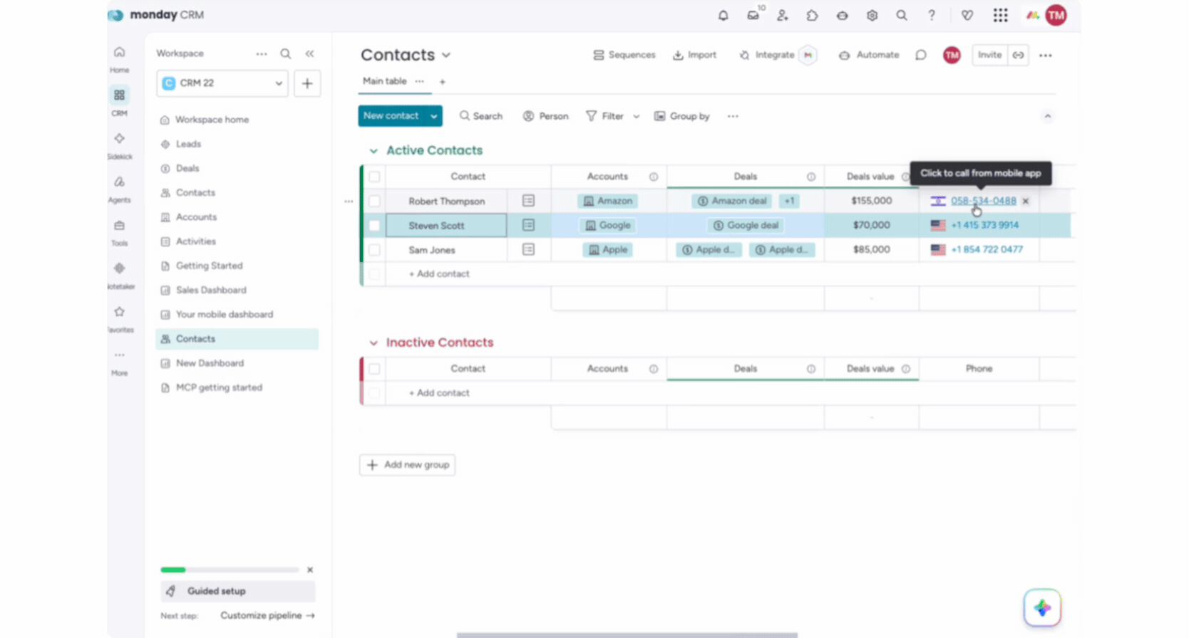Screen dimensions: 1189x638
Task: Open the settings gear in top bar
Action: 872,15
